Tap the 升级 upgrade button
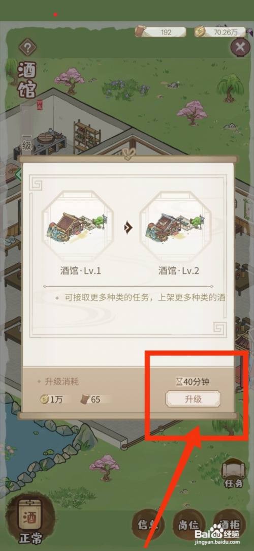This screenshot has width=254, height=551. coord(193,399)
